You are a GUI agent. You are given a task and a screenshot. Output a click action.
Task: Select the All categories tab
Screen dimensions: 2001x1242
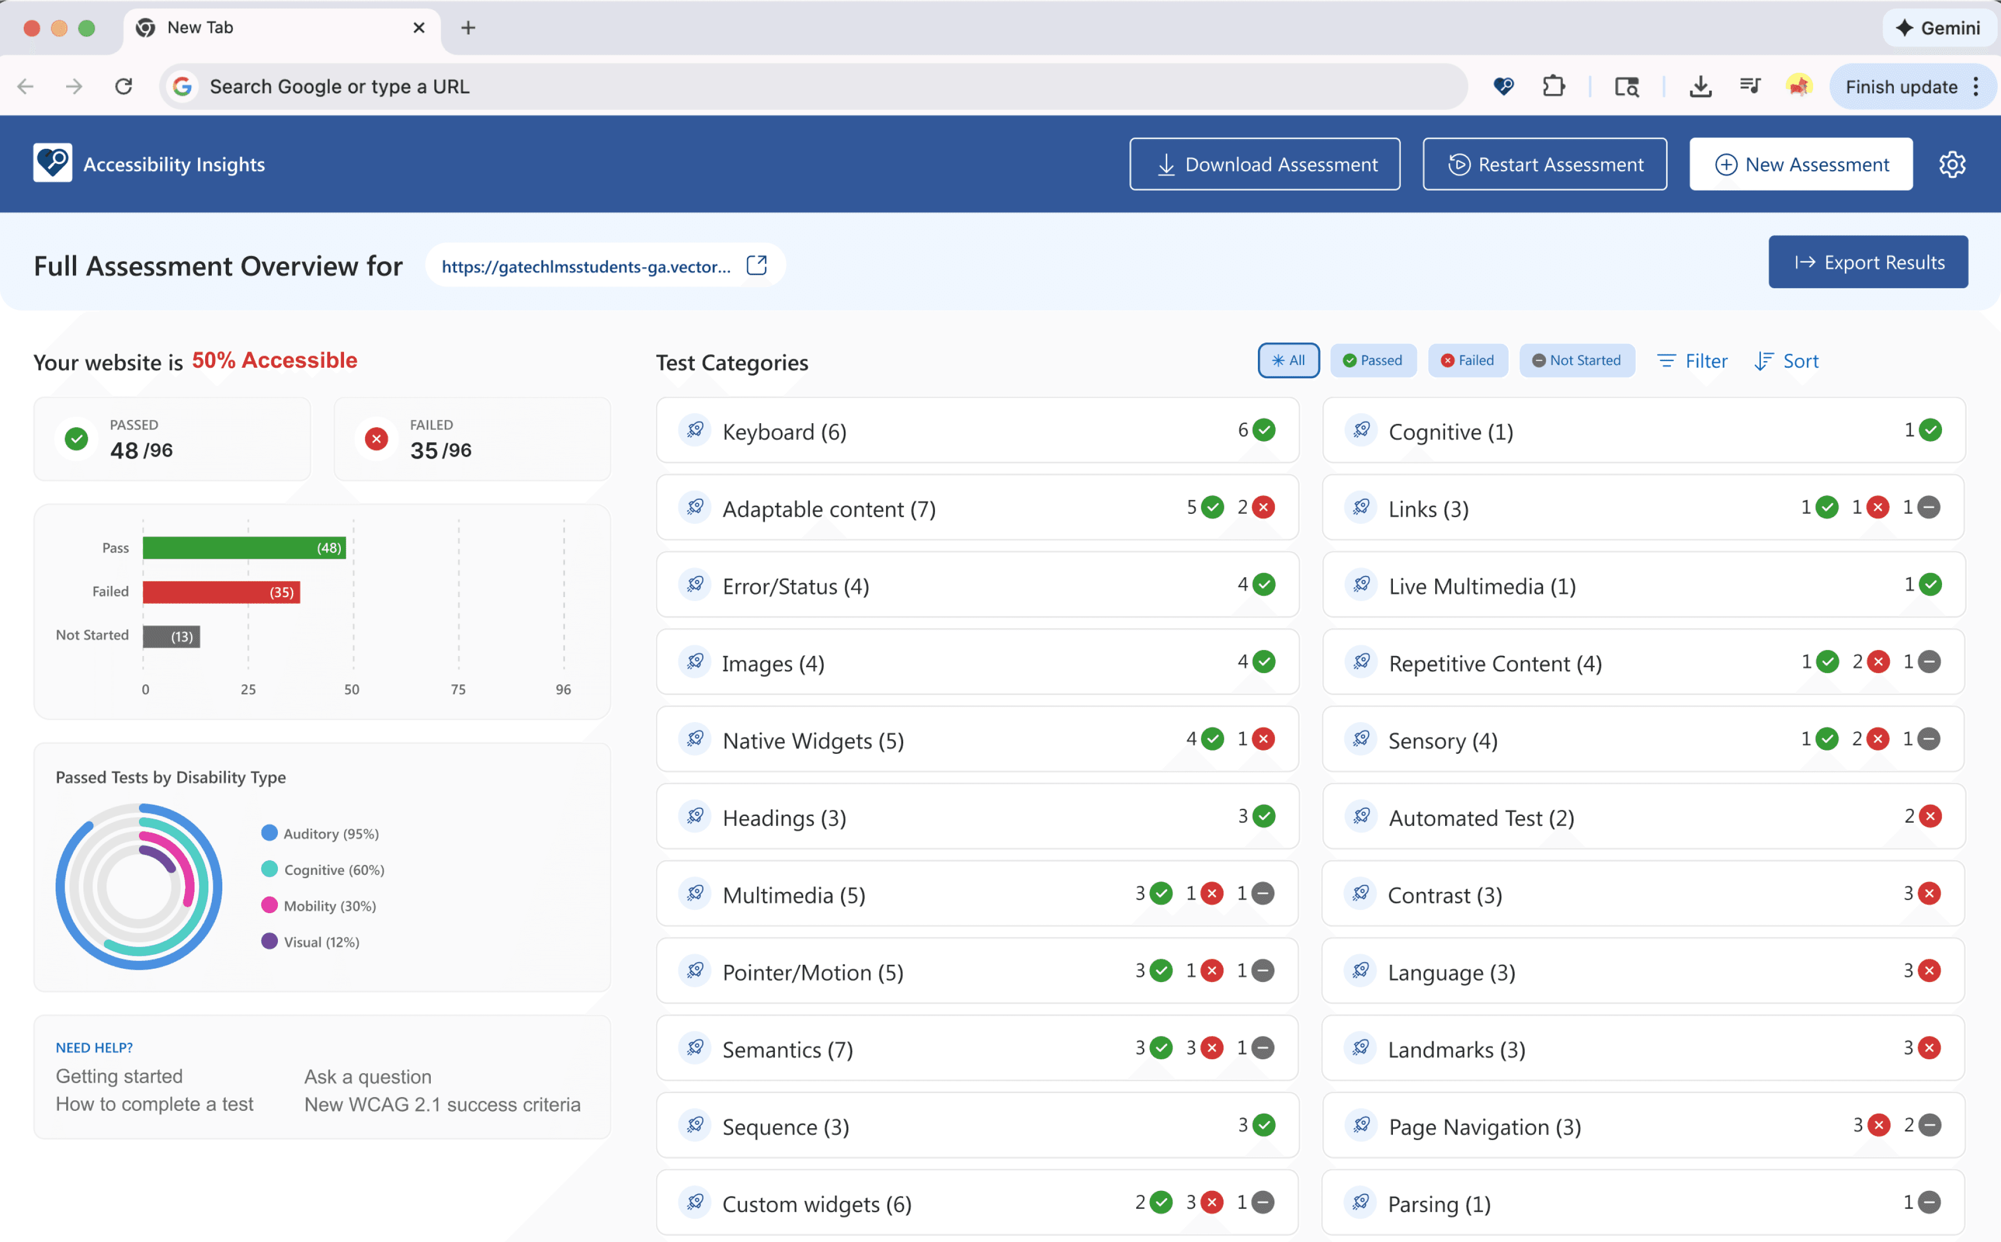coord(1288,360)
